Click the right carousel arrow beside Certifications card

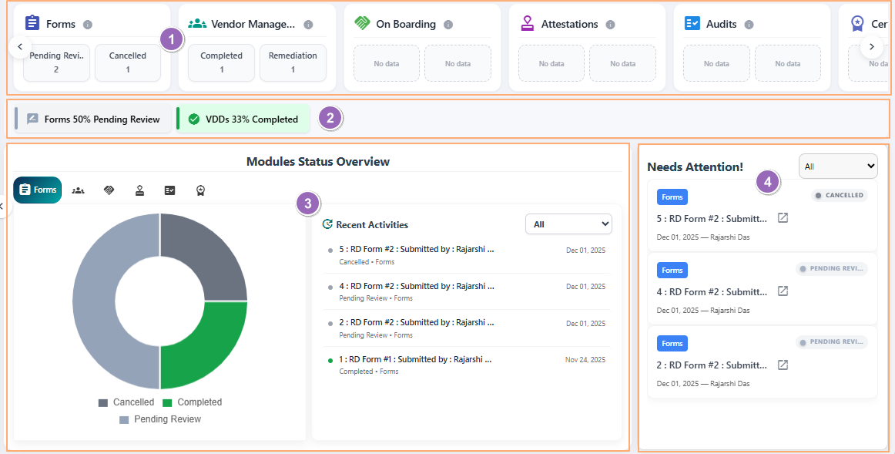tap(871, 46)
